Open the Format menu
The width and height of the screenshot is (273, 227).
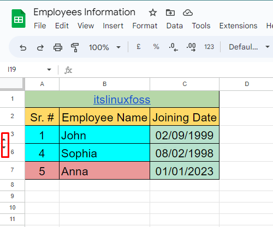pyautogui.click(x=145, y=26)
